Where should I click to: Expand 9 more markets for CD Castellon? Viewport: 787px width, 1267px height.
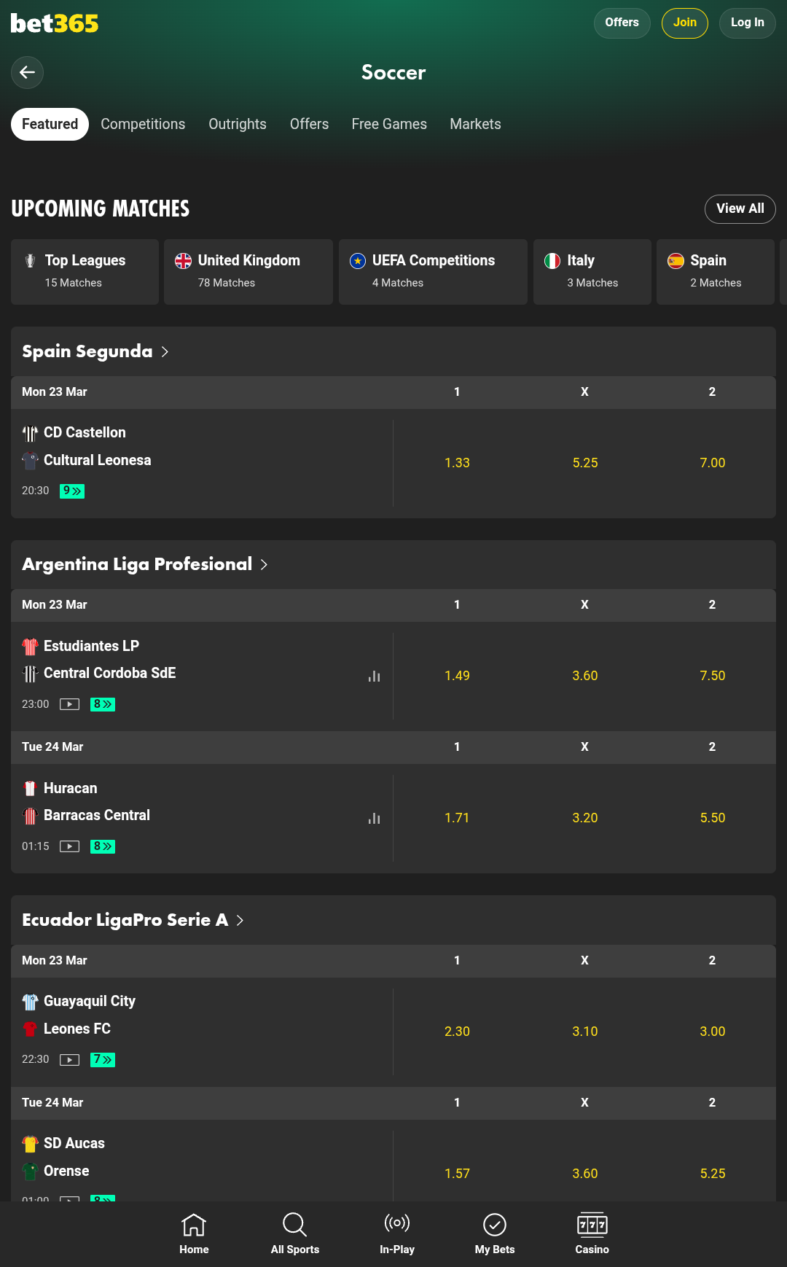pyautogui.click(x=72, y=491)
